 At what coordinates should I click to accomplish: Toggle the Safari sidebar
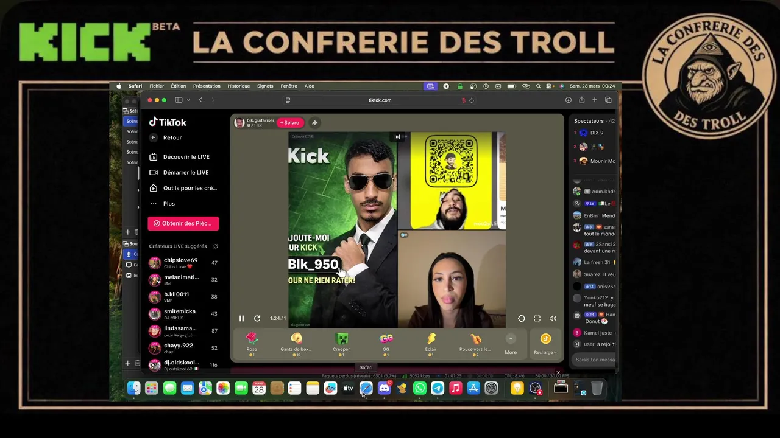click(179, 100)
